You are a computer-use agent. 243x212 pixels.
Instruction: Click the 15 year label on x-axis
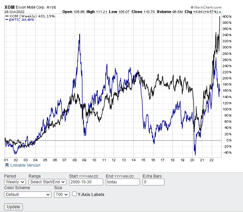tap(143, 160)
